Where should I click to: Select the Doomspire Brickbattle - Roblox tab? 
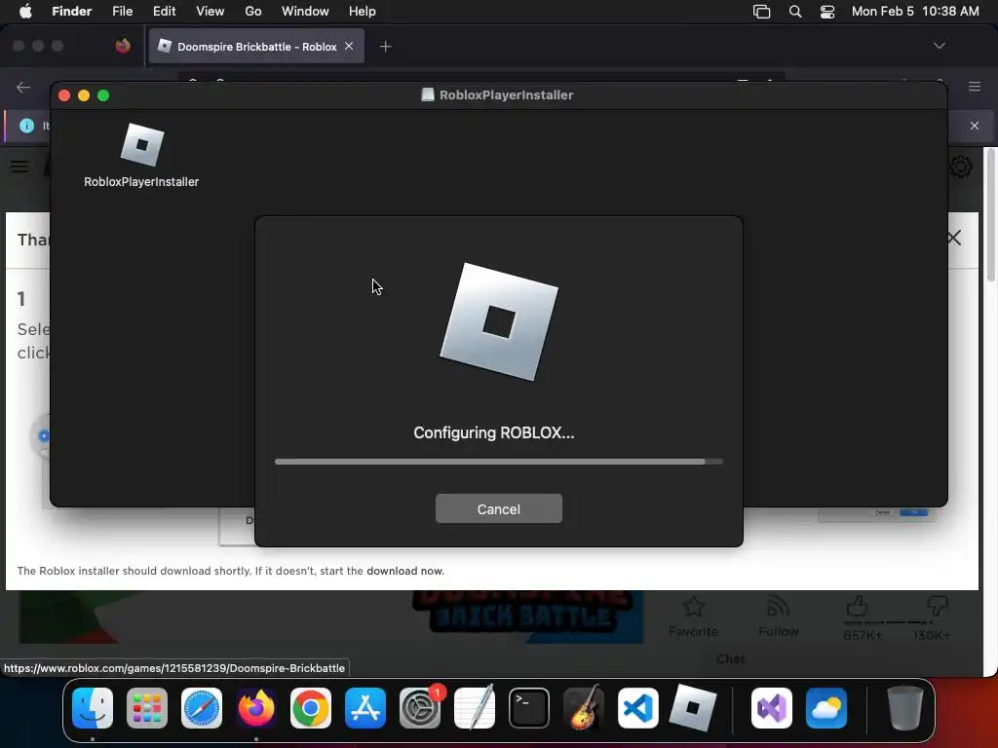tap(256, 47)
